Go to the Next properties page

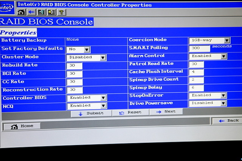pos(166,112)
